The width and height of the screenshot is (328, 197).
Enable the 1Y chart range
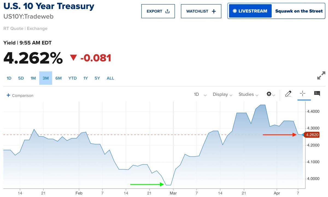[86, 78]
